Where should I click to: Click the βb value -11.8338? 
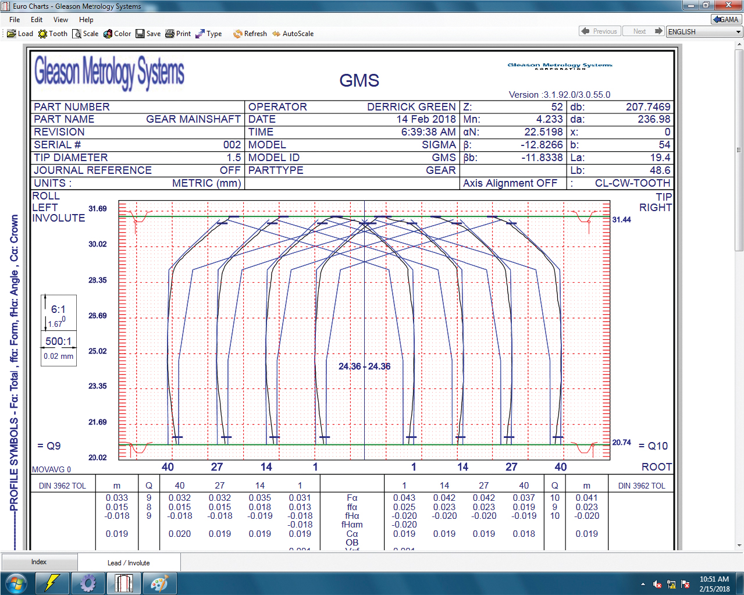(x=542, y=158)
